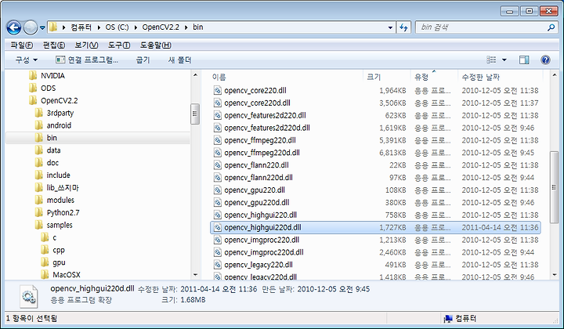Click the details pane gear file thumbnail
564x329 pixels.
29,296
